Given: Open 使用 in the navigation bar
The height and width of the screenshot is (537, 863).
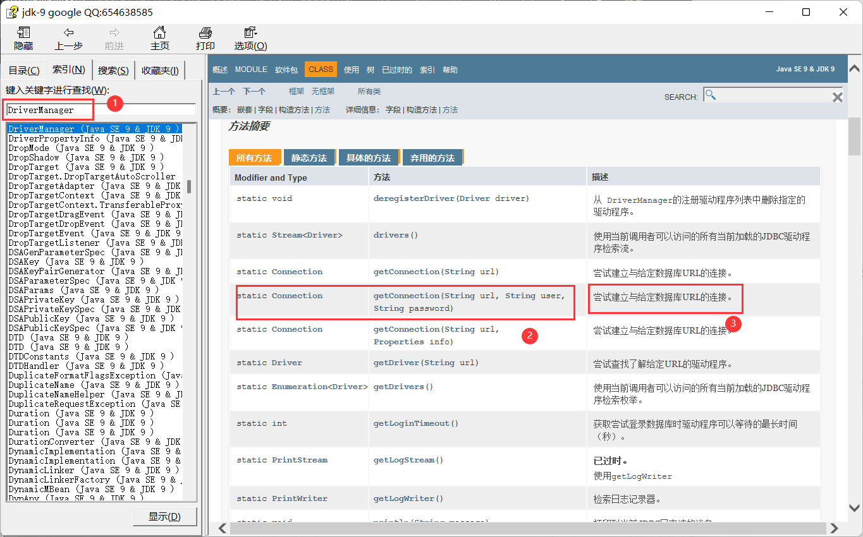Looking at the screenshot, I should click(x=352, y=69).
